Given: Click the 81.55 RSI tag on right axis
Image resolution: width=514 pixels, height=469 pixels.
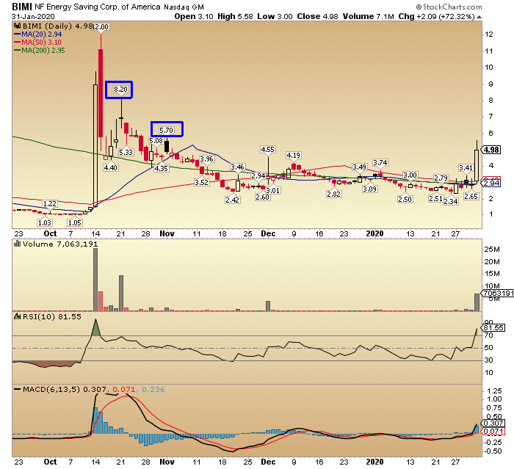Looking at the screenshot, I should [493, 328].
